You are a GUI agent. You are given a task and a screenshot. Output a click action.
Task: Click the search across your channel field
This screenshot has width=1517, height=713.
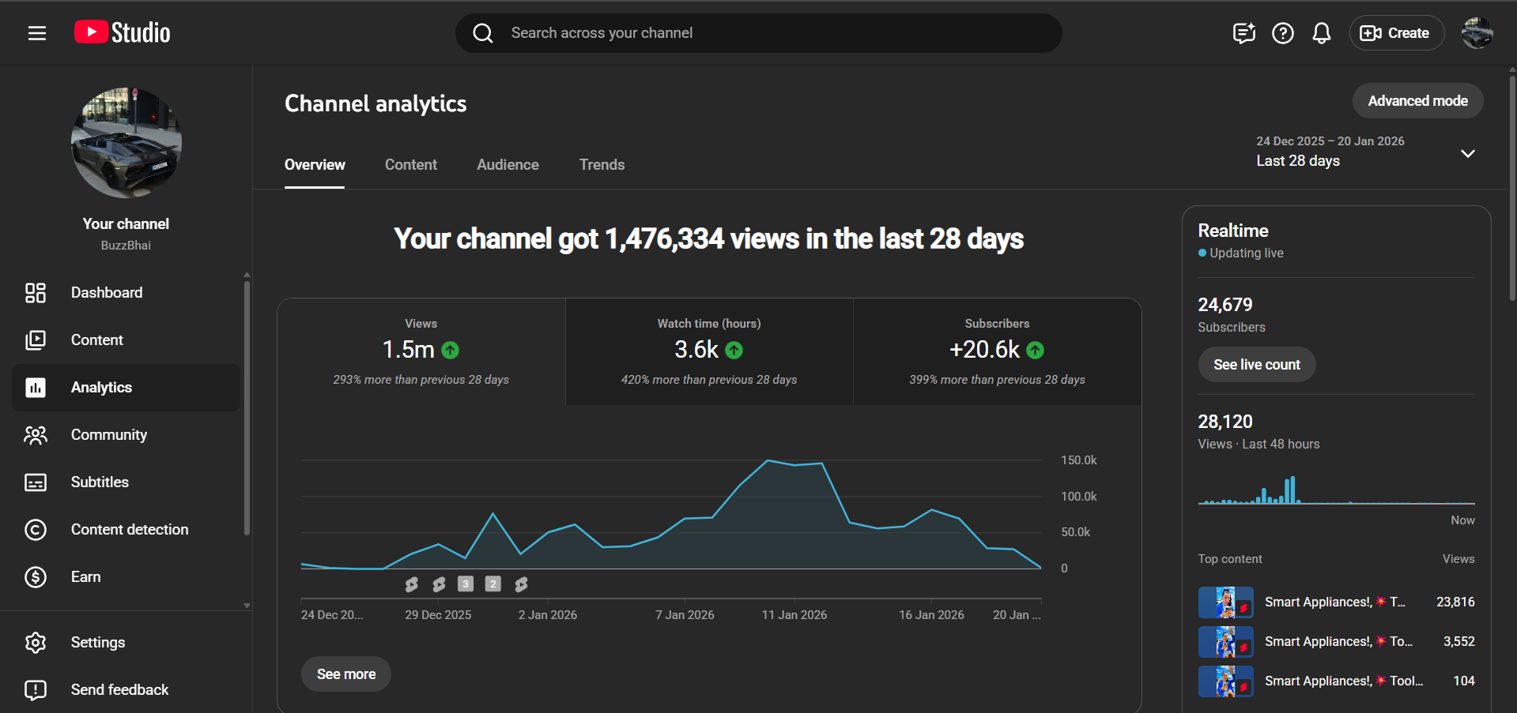759,33
